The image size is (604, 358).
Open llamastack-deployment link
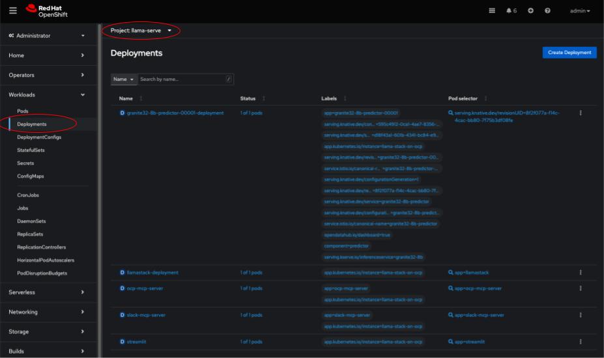(x=152, y=273)
